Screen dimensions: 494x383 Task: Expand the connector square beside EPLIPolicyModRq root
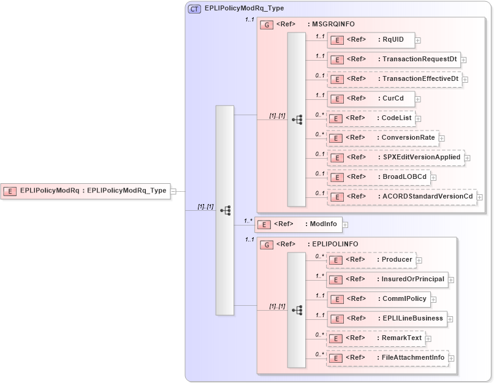click(173, 191)
